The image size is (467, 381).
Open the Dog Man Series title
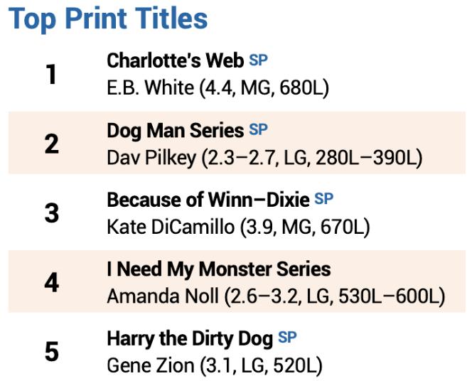point(175,131)
